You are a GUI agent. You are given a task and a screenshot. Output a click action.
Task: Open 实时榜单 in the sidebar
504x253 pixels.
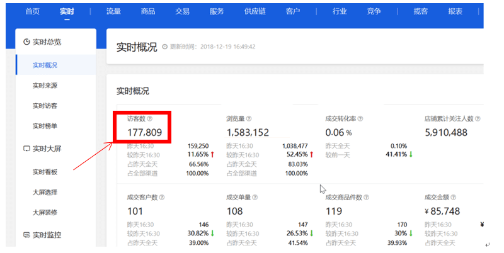click(x=45, y=126)
